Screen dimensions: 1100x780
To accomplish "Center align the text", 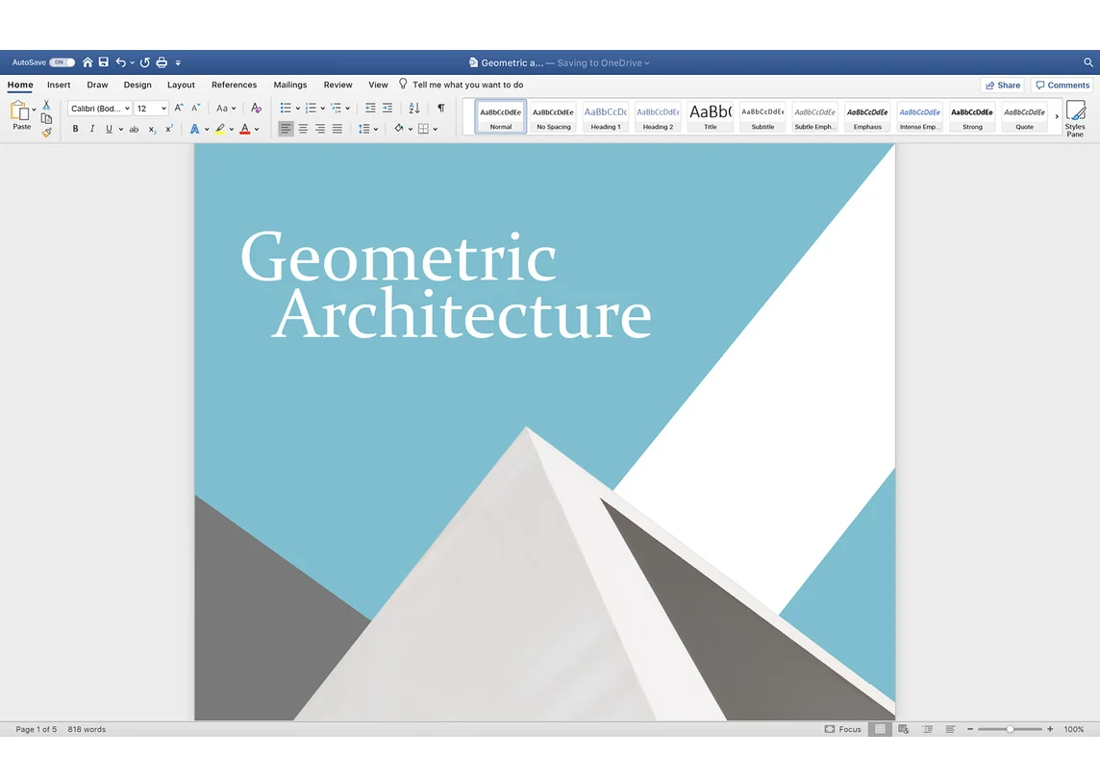I will click(303, 129).
